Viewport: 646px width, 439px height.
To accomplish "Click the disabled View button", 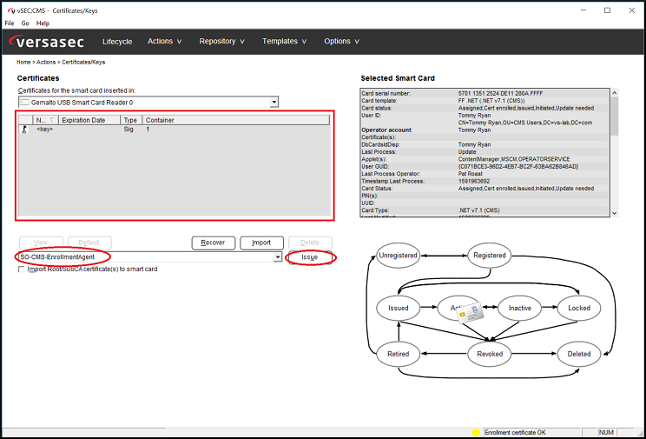I will [x=41, y=243].
